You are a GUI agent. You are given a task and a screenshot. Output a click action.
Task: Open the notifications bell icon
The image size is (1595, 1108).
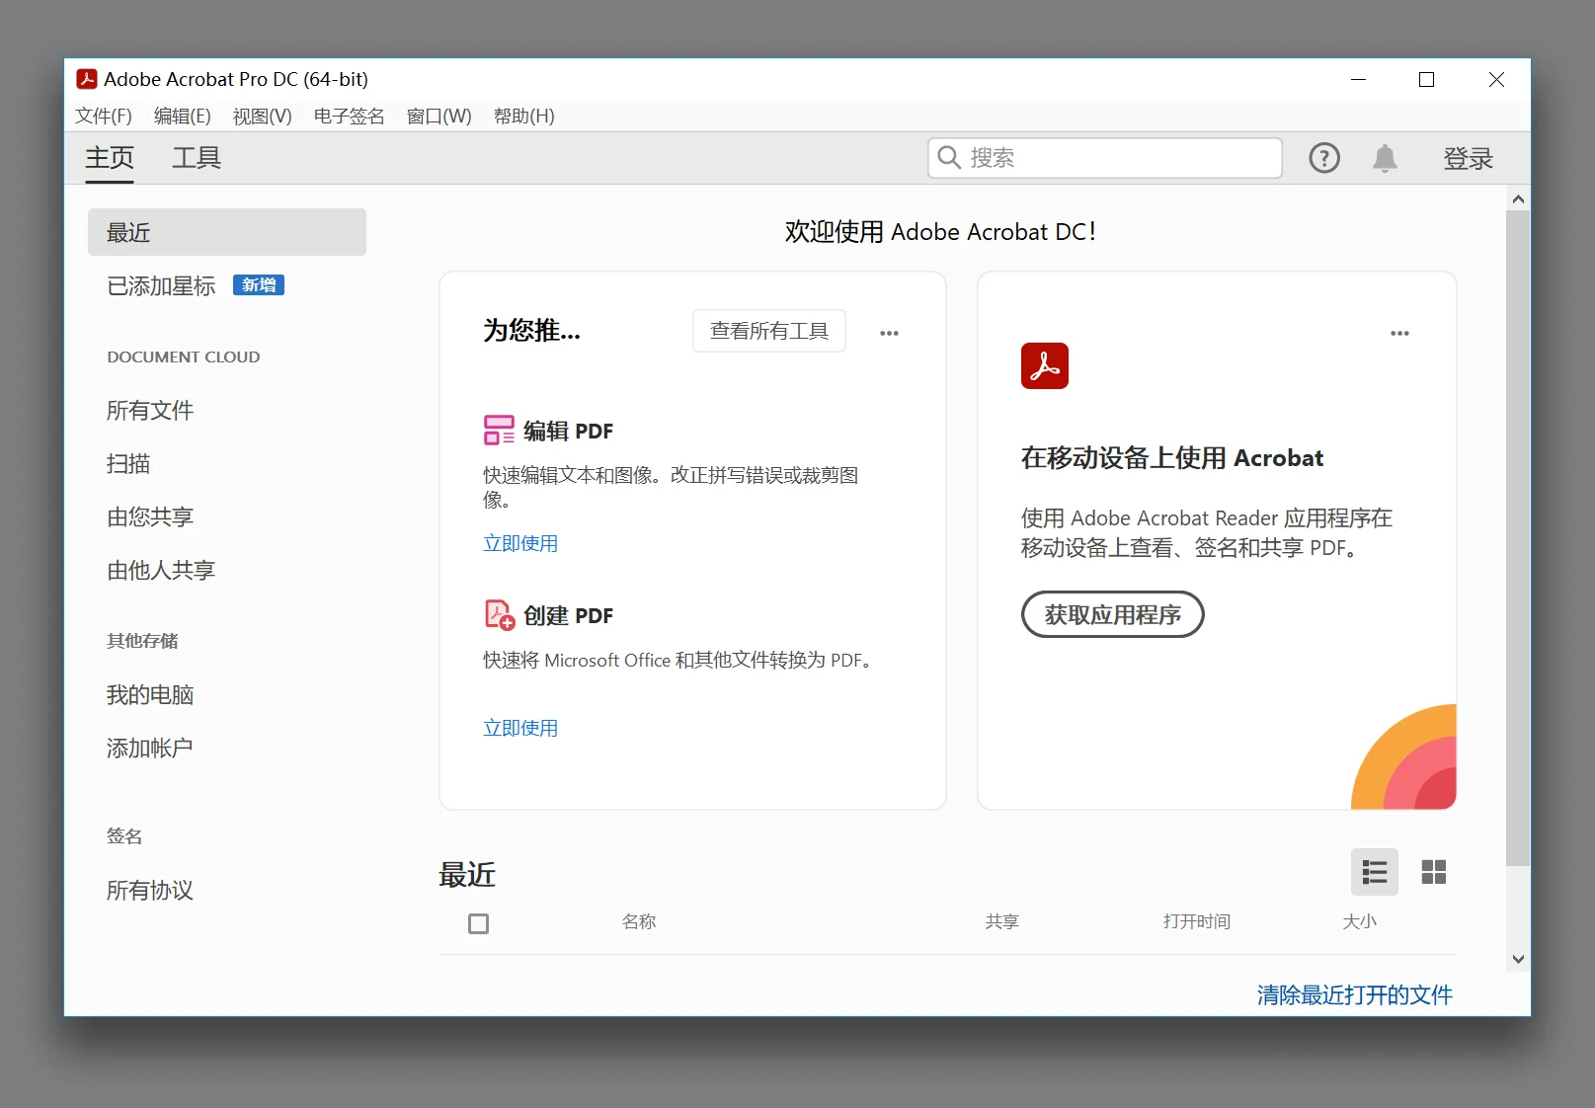1385,158
